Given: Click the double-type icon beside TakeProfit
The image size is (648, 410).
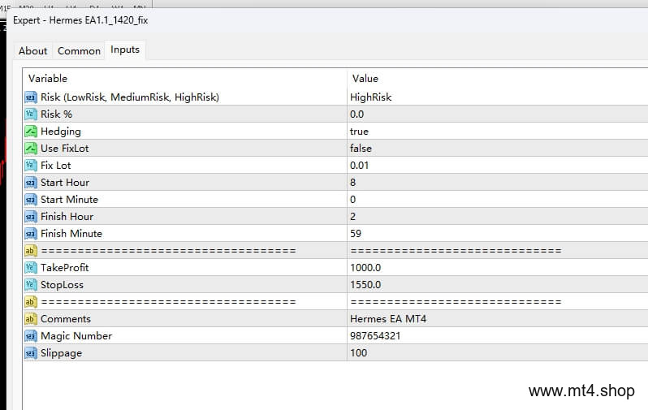Looking at the screenshot, I should [31, 268].
